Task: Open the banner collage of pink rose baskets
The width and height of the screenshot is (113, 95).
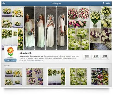Action: [79, 17]
